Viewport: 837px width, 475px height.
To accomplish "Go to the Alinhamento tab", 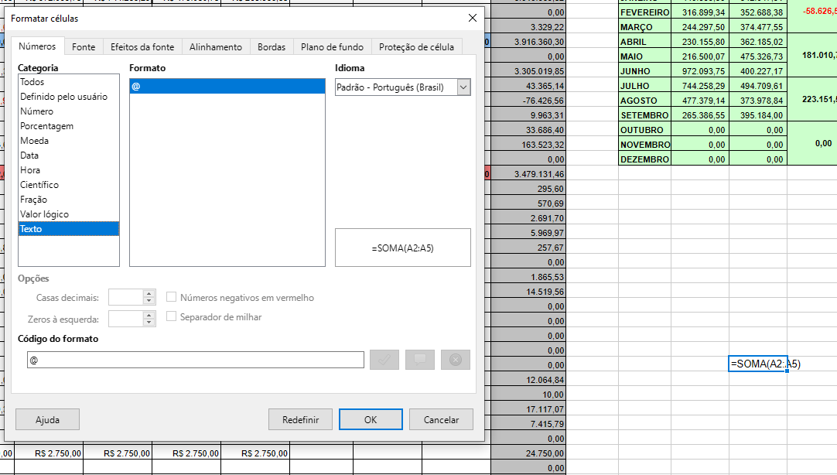I will click(216, 47).
